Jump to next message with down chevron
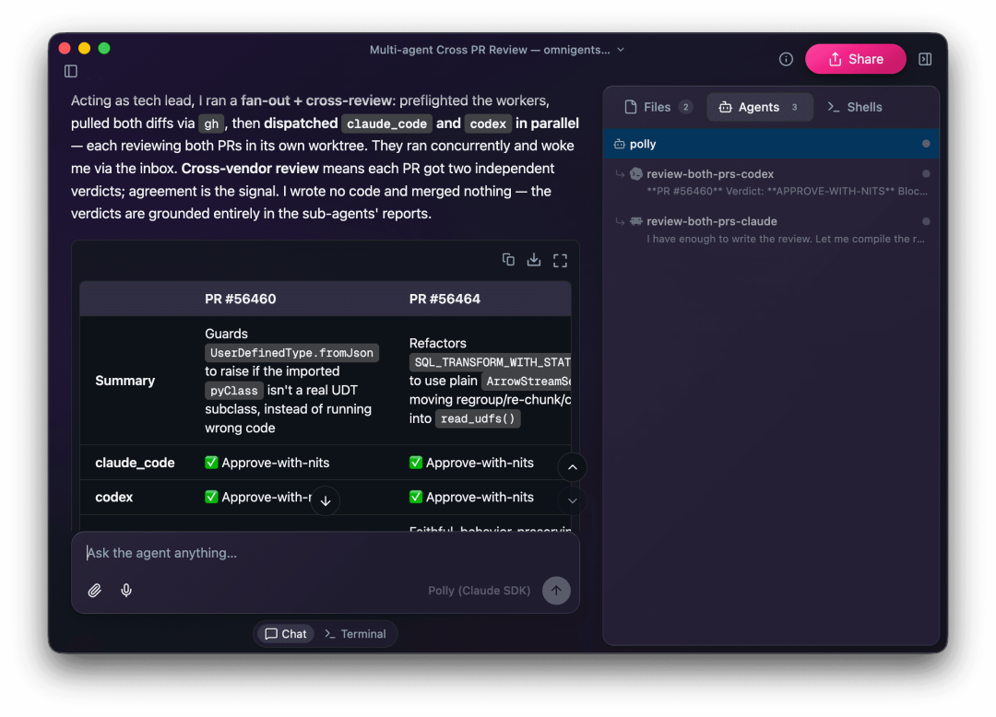The width and height of the screenshot is (996, 717). pos(573,500)
